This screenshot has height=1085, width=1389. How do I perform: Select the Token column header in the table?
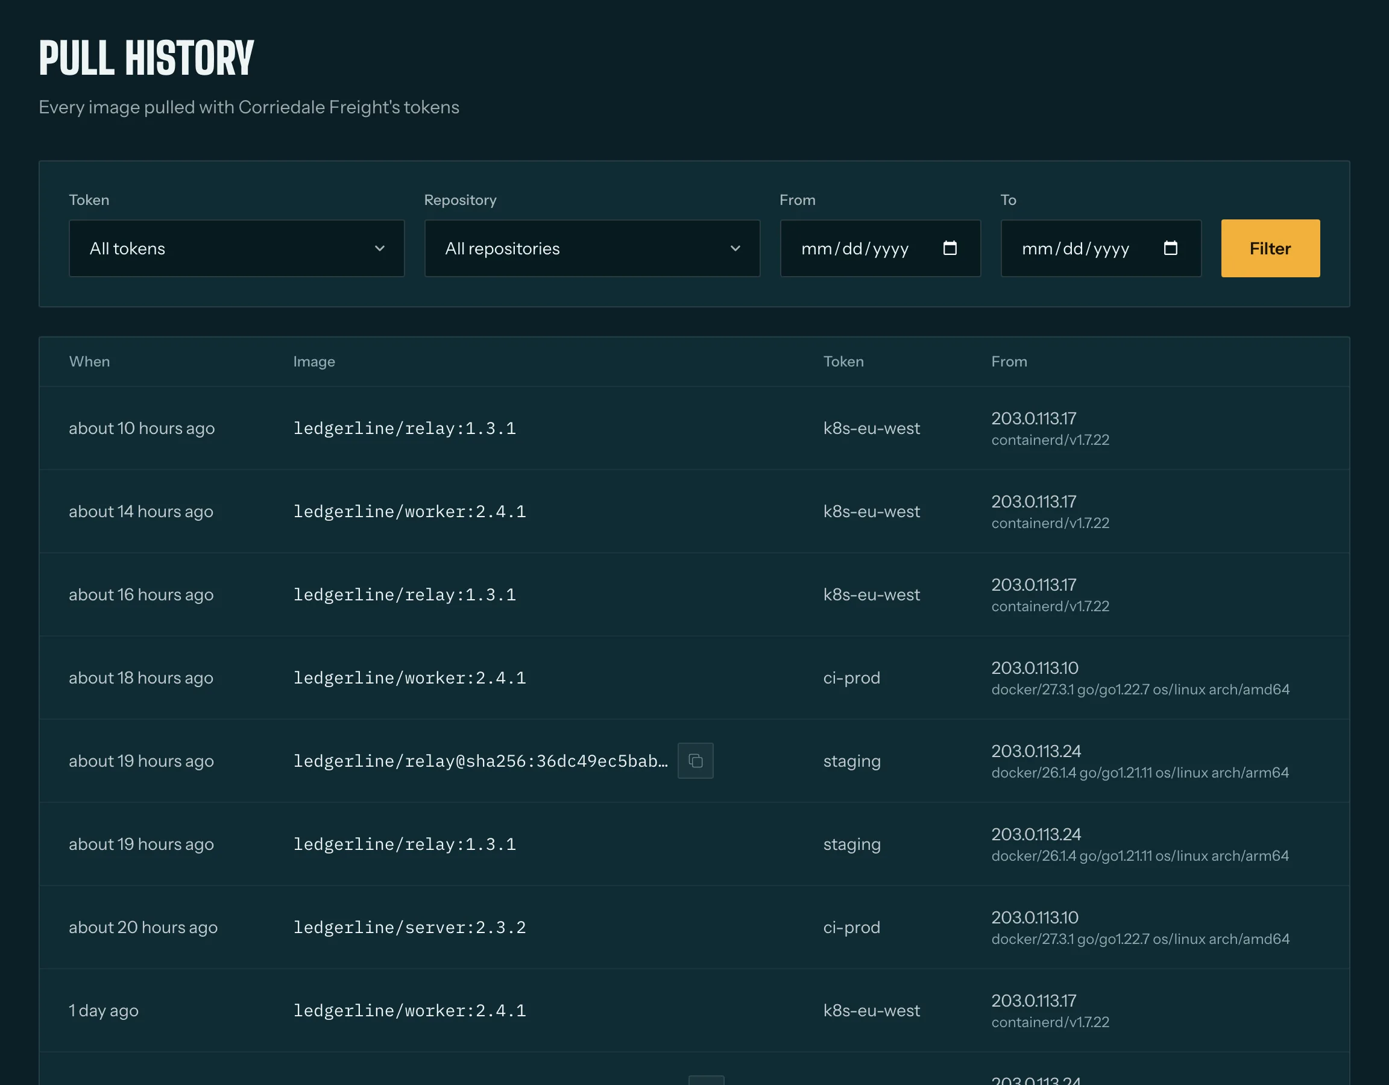tap(843, 361)
